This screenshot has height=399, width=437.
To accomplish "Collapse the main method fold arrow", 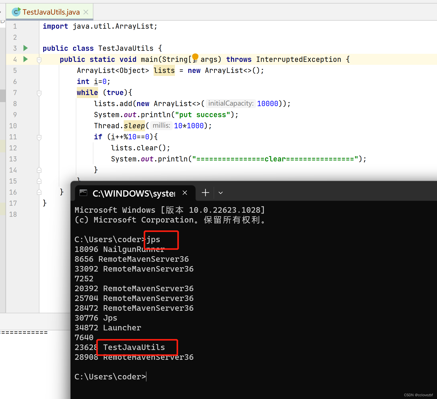I will pyautogui.click(x=39, y=60).
